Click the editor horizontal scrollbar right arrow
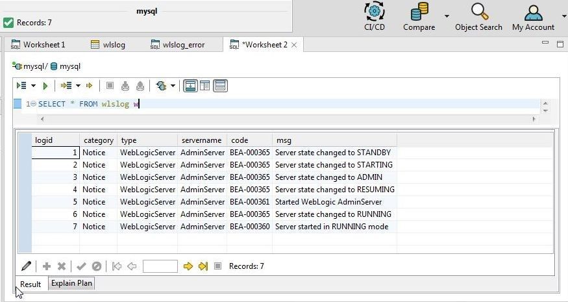Image resolution: width=568 pixels, height=302 pixels. point(534,119)
